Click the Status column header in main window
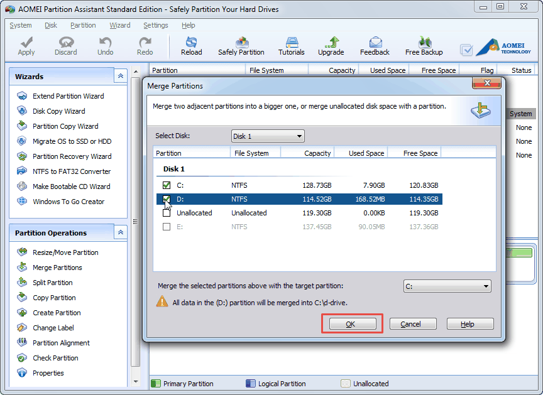This screenshot has height=395, width=543. pyautogui.click(x=515, y=70)
